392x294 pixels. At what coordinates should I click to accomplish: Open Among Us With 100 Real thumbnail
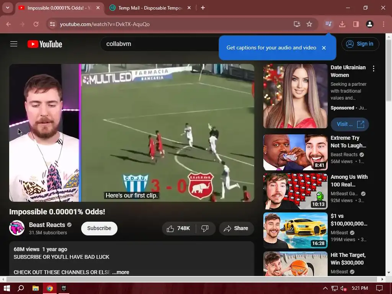point(295,191)
